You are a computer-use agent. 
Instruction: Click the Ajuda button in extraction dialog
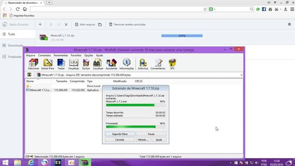click(x=159, y=140)
